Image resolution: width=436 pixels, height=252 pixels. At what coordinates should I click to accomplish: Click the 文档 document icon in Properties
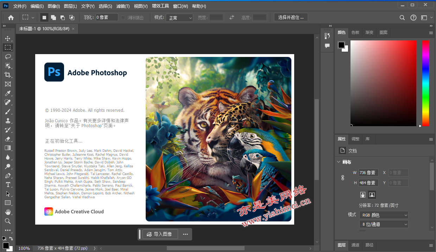point(342,150)
